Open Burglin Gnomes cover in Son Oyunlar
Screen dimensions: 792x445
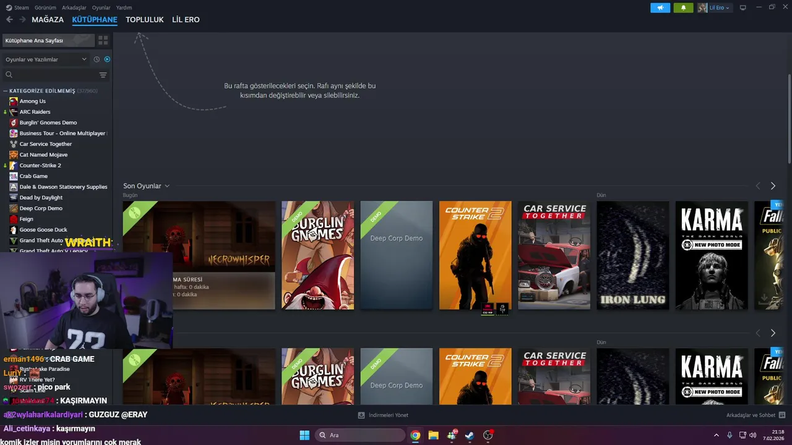click(x=318, y=255)
